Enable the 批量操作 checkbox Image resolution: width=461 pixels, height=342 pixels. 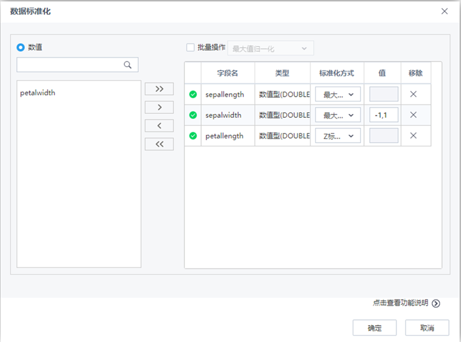click(x=190, y=47)
